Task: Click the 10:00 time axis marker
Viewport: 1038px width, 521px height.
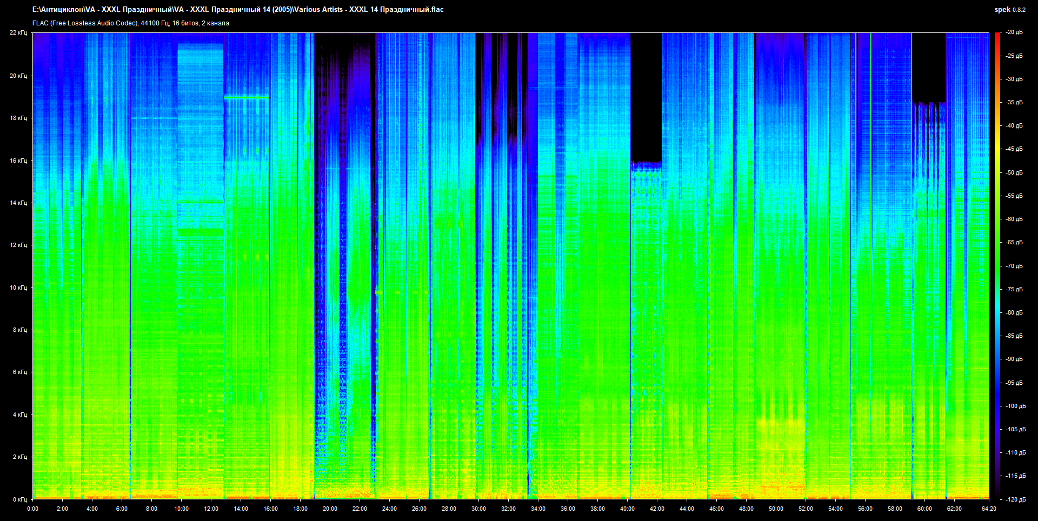Action: [x=181, y=509]
